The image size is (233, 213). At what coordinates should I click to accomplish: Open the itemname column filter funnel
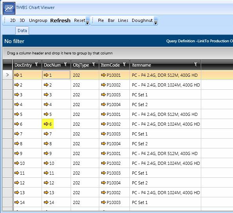[x=196, y=65]
